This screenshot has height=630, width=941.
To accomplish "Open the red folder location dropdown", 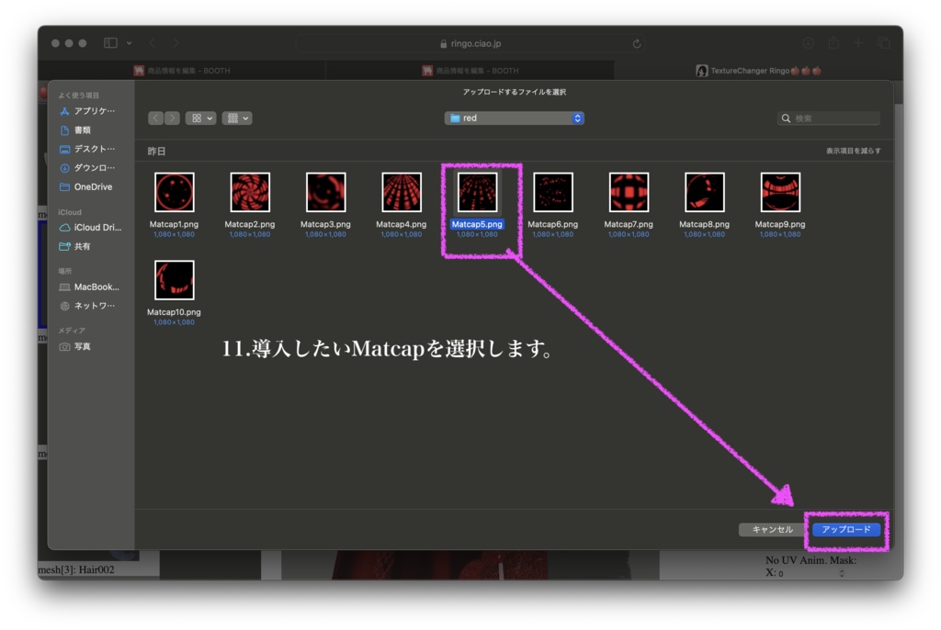I will click(x=513, y=118).
